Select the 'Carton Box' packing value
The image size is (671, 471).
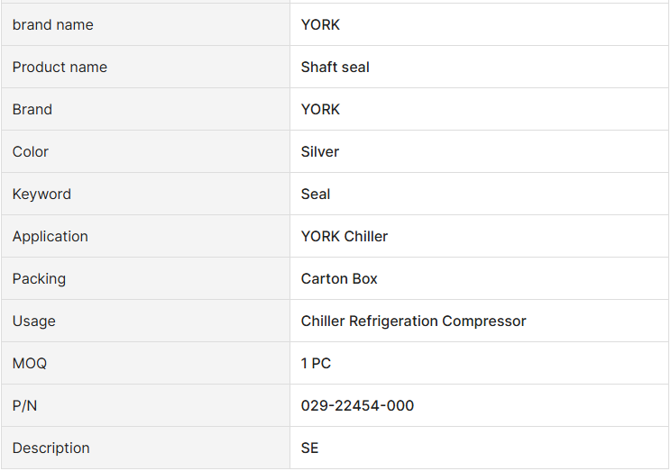coord(339,279)
